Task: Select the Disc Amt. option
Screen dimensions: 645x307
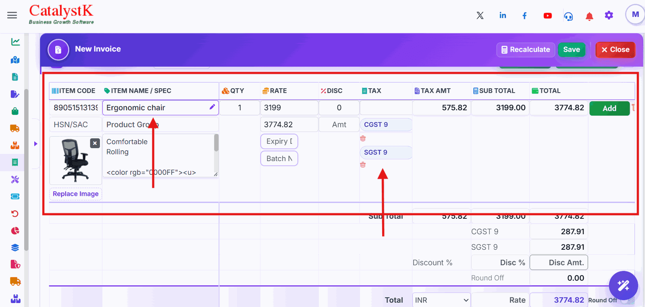Action: coord(559,263)
